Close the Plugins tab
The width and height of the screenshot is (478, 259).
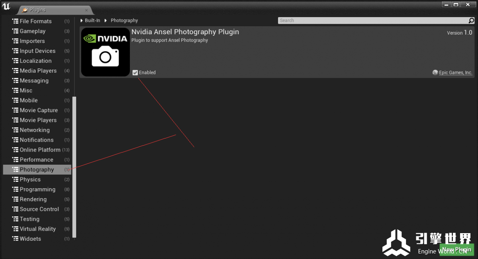pyautogui.click(x=86, y=10)
